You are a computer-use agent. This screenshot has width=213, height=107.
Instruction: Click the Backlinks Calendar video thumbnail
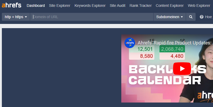pos(167,69)
